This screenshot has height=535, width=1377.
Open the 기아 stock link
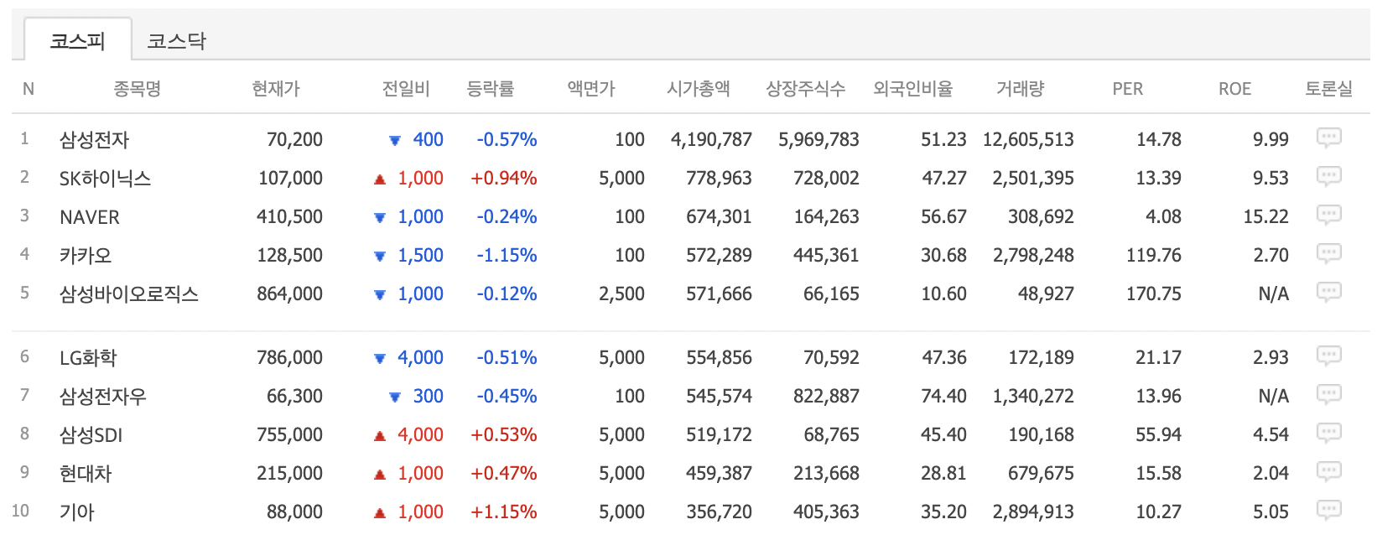(76, 512)
